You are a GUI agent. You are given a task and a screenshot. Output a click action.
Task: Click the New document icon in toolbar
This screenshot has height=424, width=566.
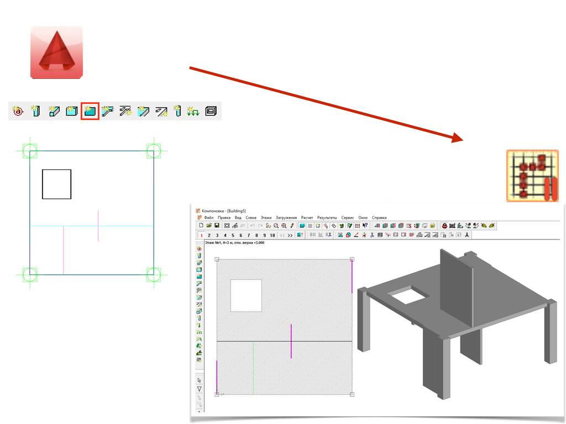(201, 226)
